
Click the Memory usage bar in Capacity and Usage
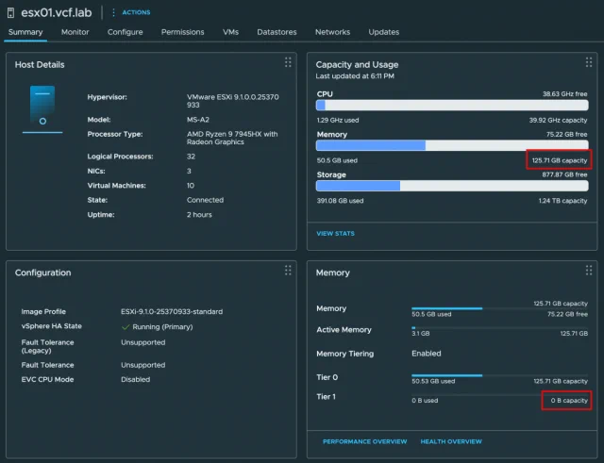click(x=452, y=145)
